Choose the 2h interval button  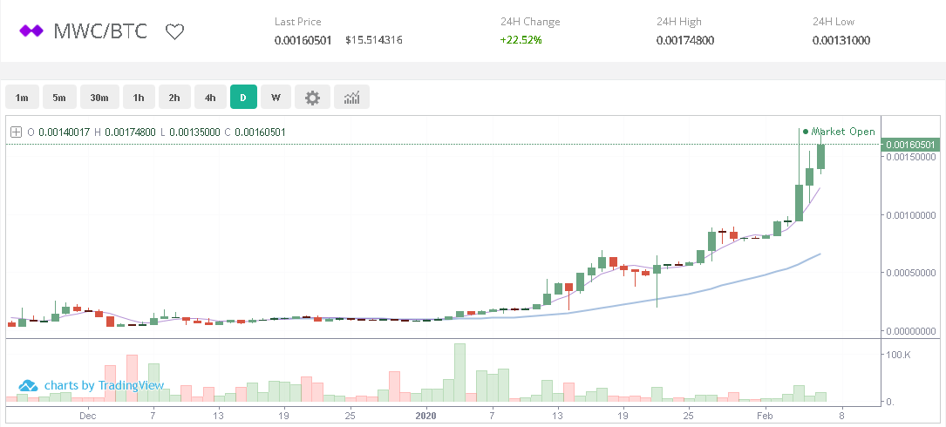[174, 97]
